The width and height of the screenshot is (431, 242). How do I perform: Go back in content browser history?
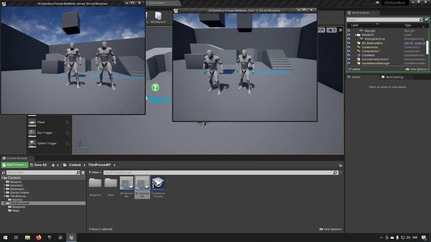click(x=53, y=165)
